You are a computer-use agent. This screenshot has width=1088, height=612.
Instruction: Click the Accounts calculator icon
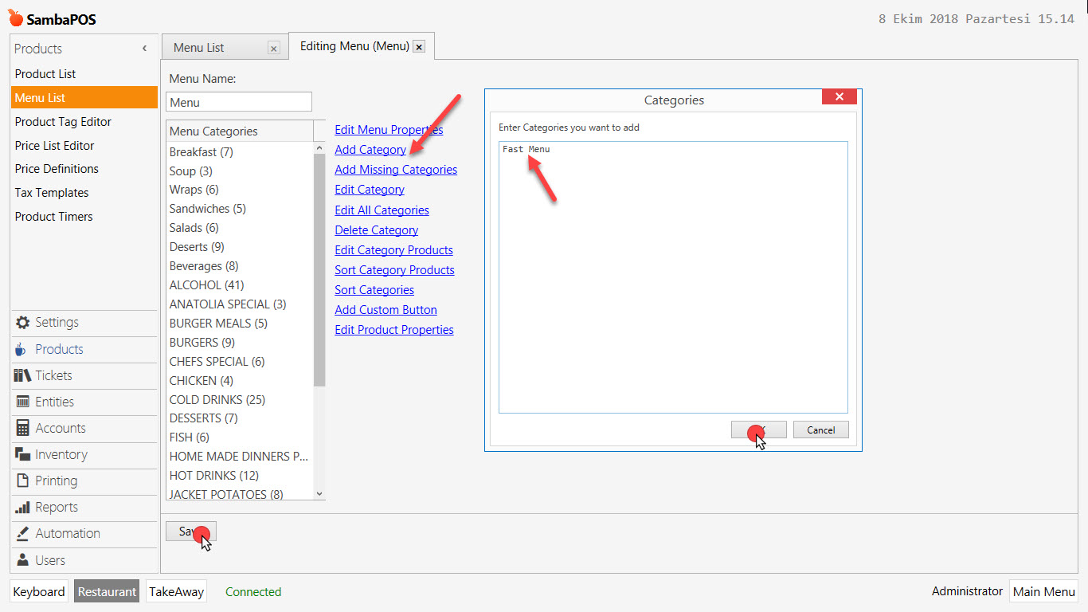[22, 428]
